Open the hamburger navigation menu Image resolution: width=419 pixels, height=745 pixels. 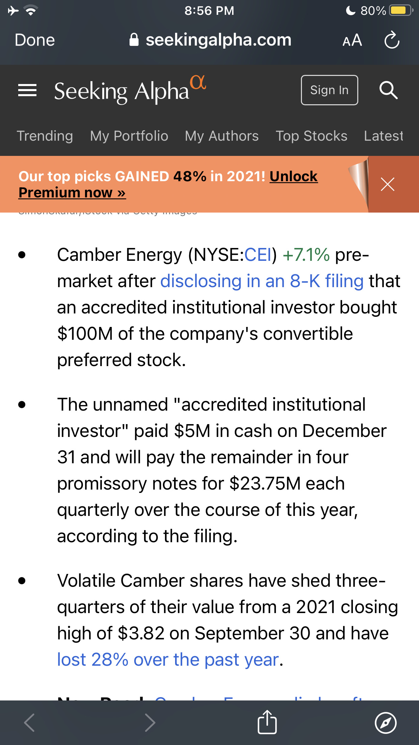[27, 90]
